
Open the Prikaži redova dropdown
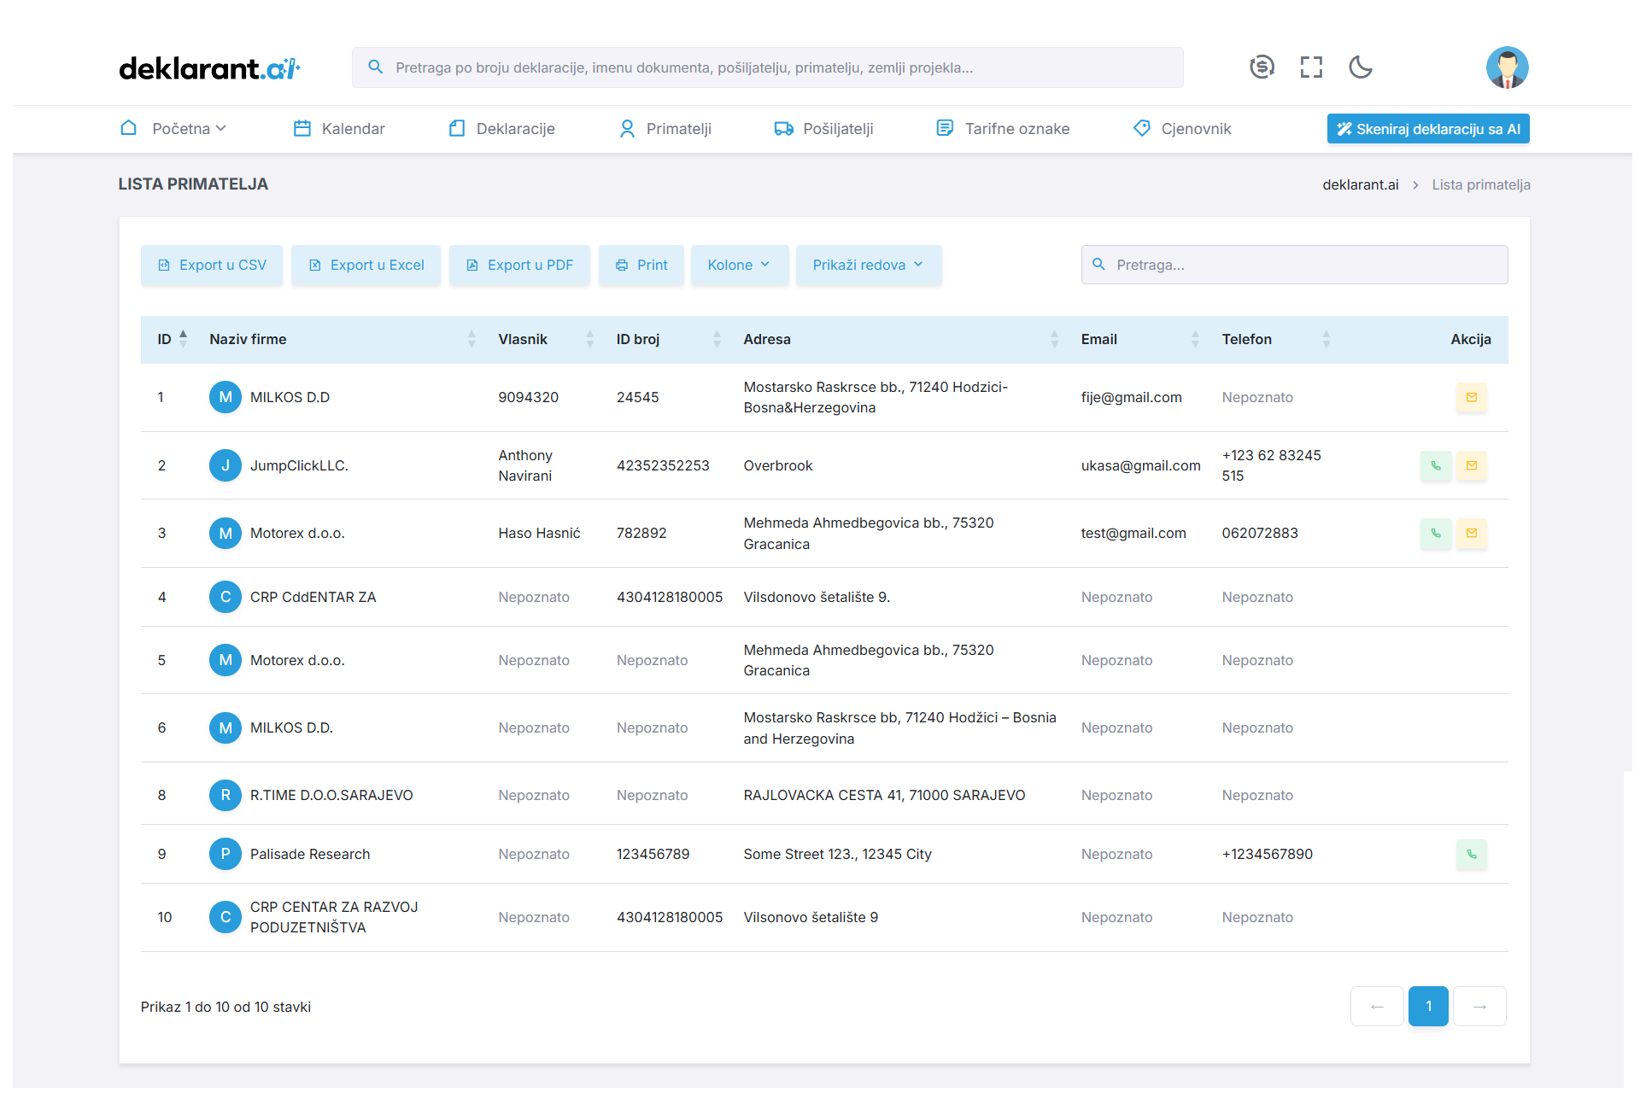click(868, 265)
